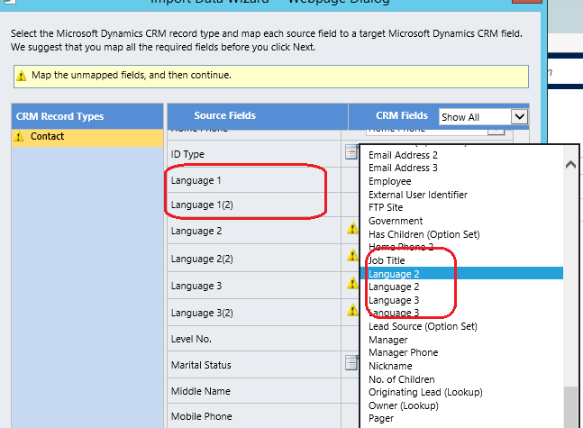Click the Language 1 source field
Viewport: 583px width, 428px height.
pyautogui.click(x=196, y=181)
